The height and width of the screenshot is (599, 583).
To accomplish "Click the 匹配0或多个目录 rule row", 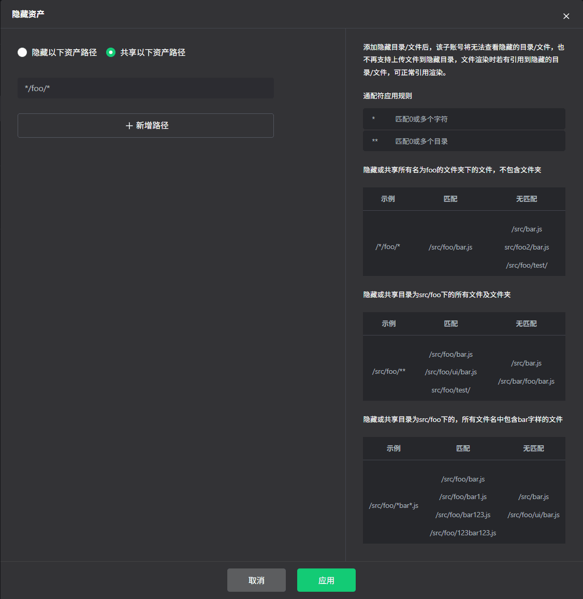I will (x=464, y=141).
